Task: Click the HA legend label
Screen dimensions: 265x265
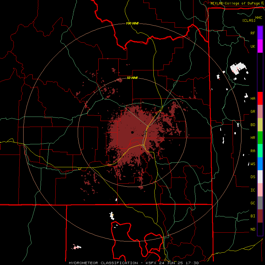Action: point(253,98)
